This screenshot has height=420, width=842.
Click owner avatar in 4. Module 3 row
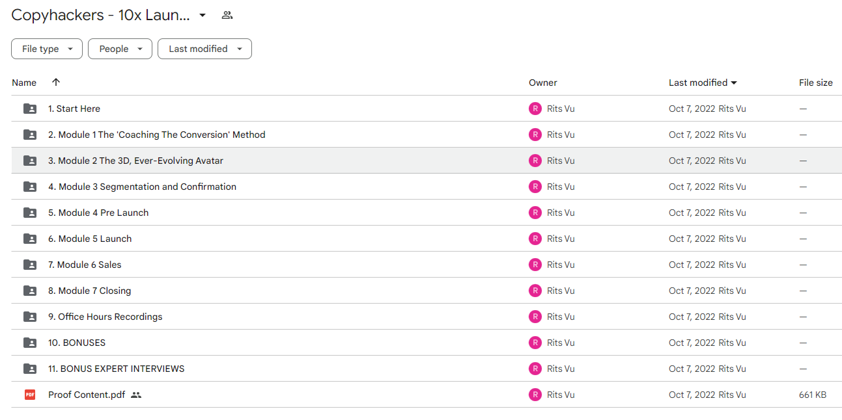click(535, 187)
